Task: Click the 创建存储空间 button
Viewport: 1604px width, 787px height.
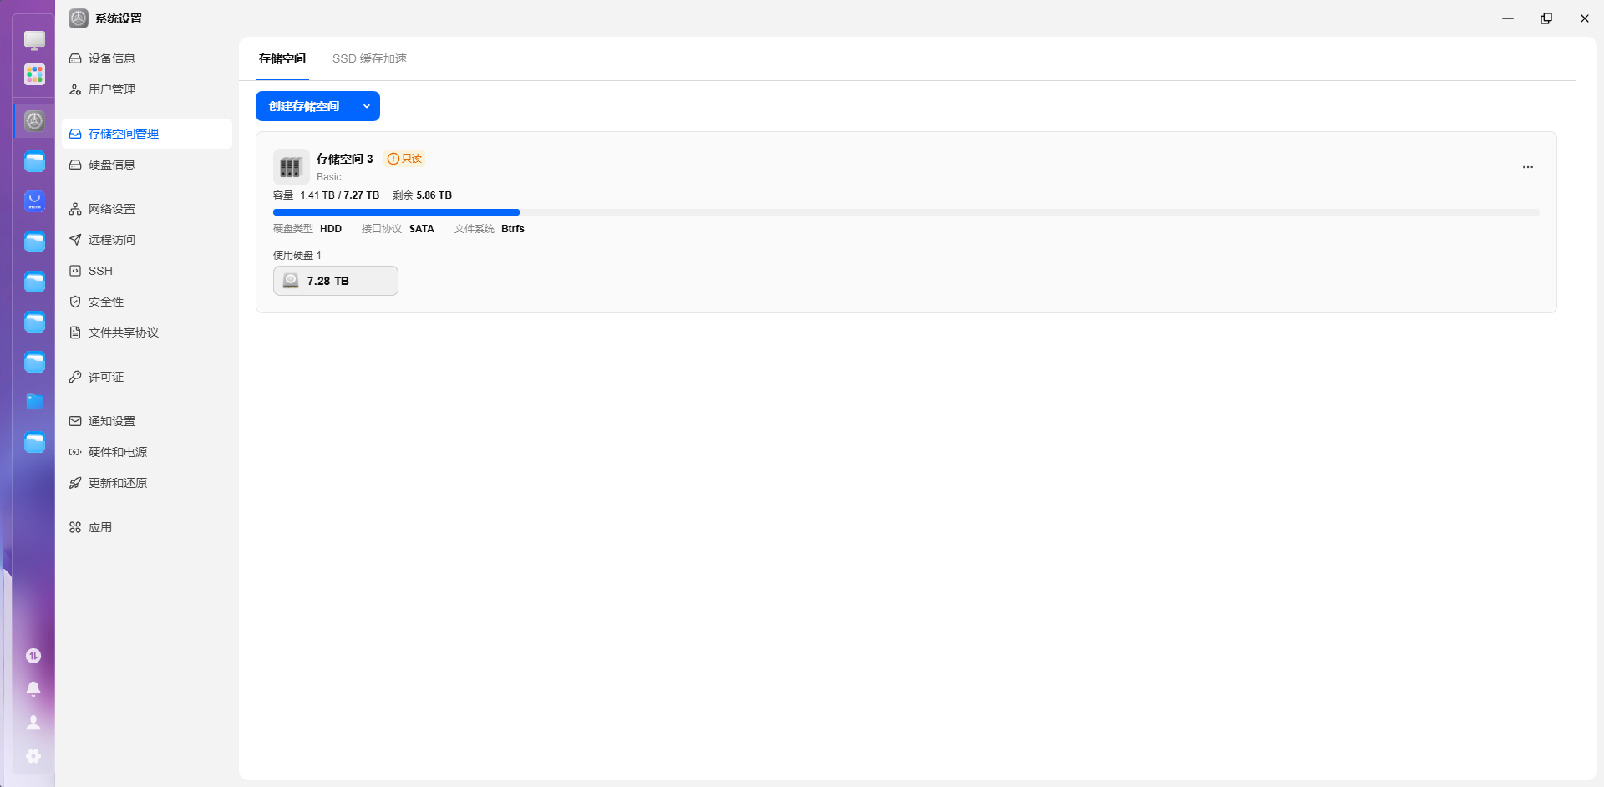Action: tap(304, 106)
